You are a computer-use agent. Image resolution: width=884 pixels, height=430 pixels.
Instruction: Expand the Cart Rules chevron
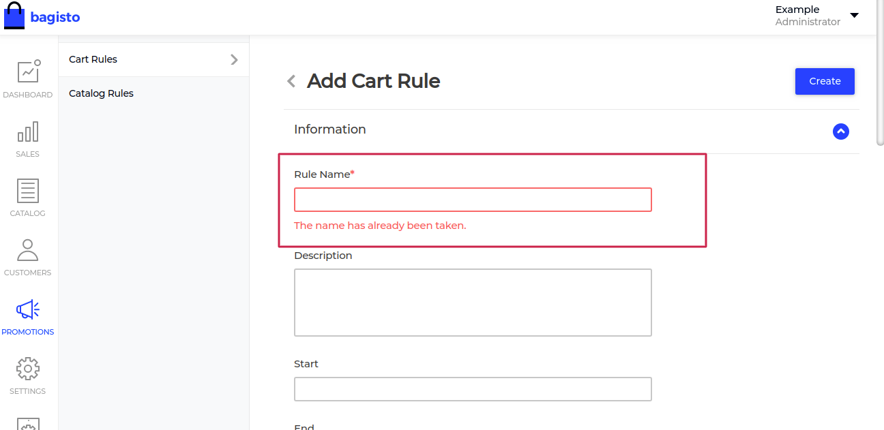tap(234, 59)
